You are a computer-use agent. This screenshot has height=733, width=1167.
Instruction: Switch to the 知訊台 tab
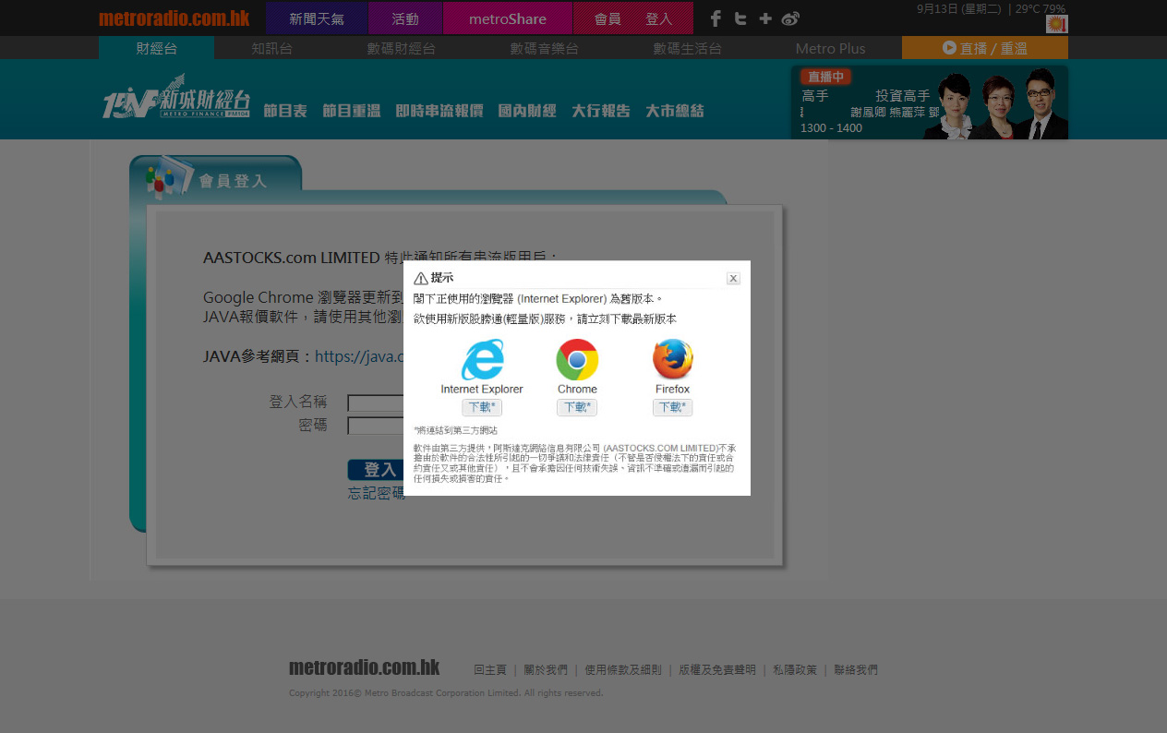[271, 48]
